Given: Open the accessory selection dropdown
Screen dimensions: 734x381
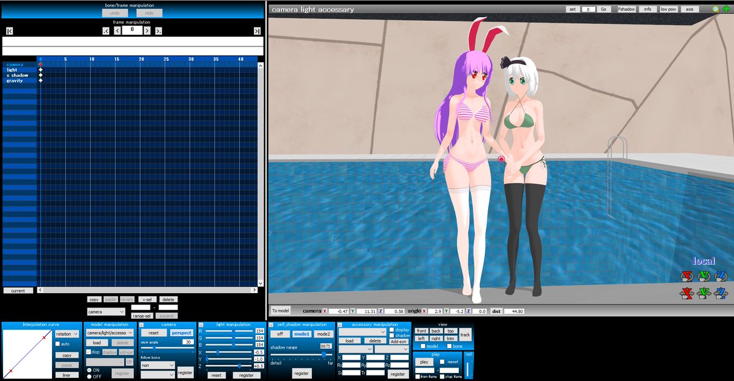Looking at the screenshot, I should click(x=362, y=331).
